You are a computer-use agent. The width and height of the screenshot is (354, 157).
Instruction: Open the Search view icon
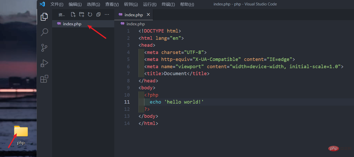(44, 32)
